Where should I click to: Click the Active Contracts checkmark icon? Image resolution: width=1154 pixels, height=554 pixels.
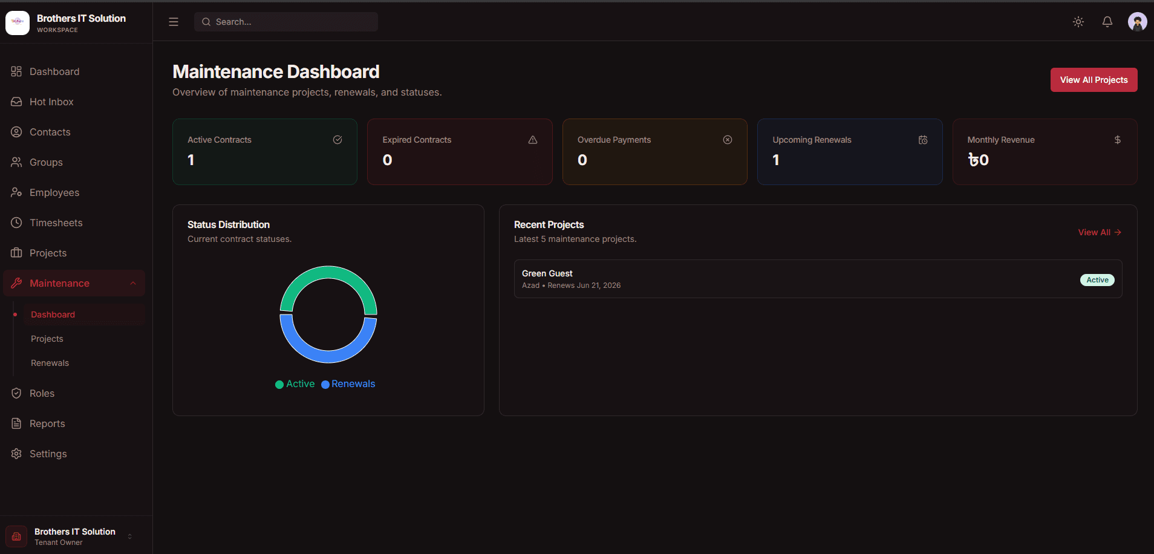click(337, 140)
